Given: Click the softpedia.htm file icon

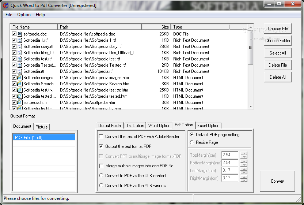Looking at the screenshot, I should [20, 102].
